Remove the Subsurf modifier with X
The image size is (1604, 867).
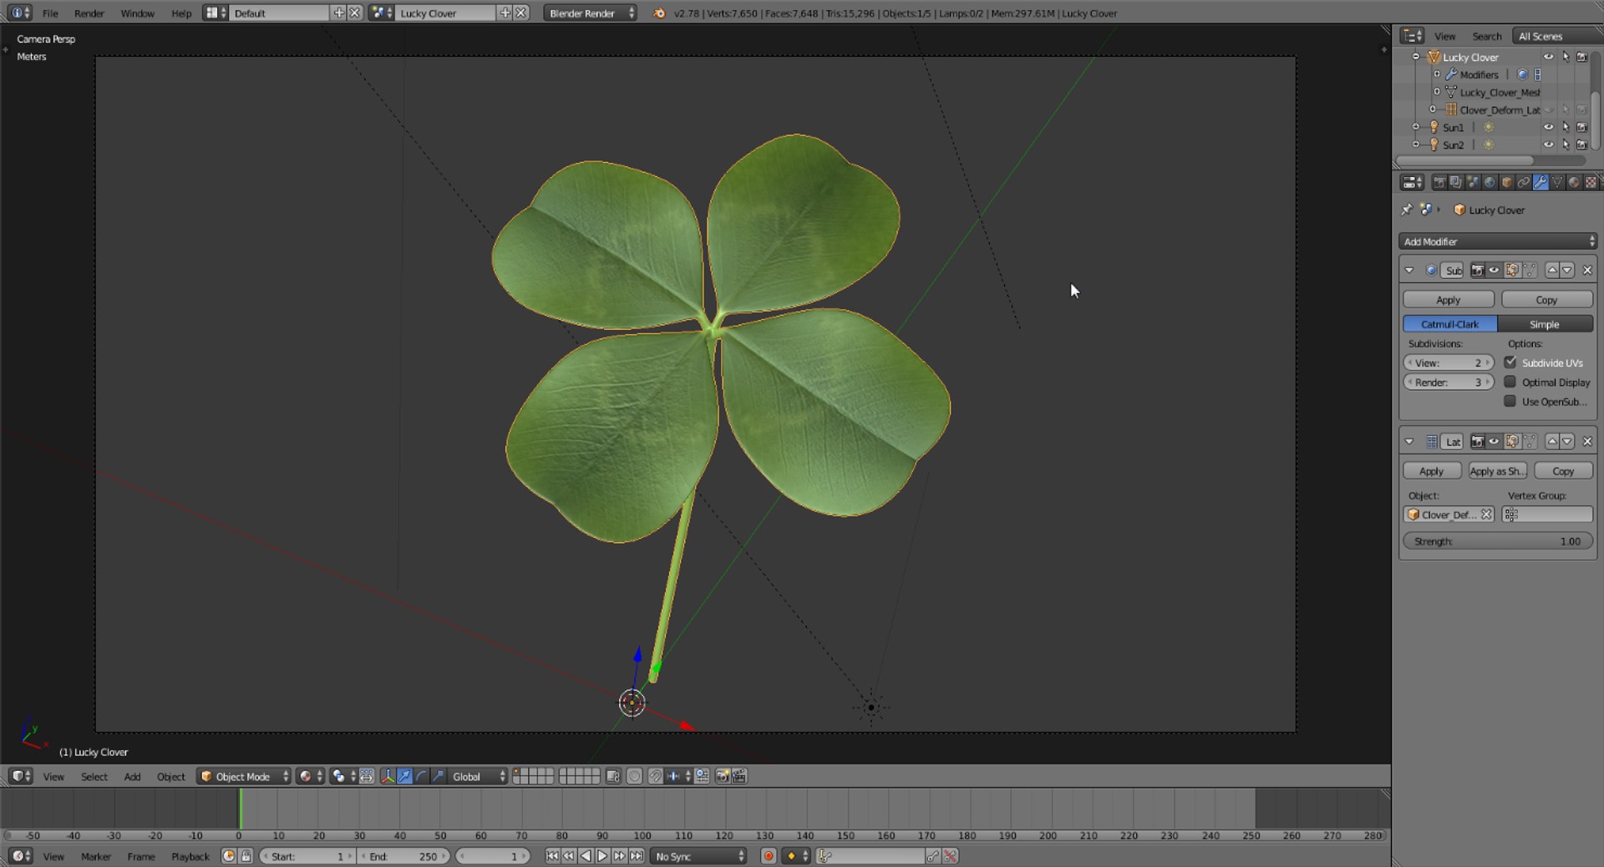point(1587,271)
